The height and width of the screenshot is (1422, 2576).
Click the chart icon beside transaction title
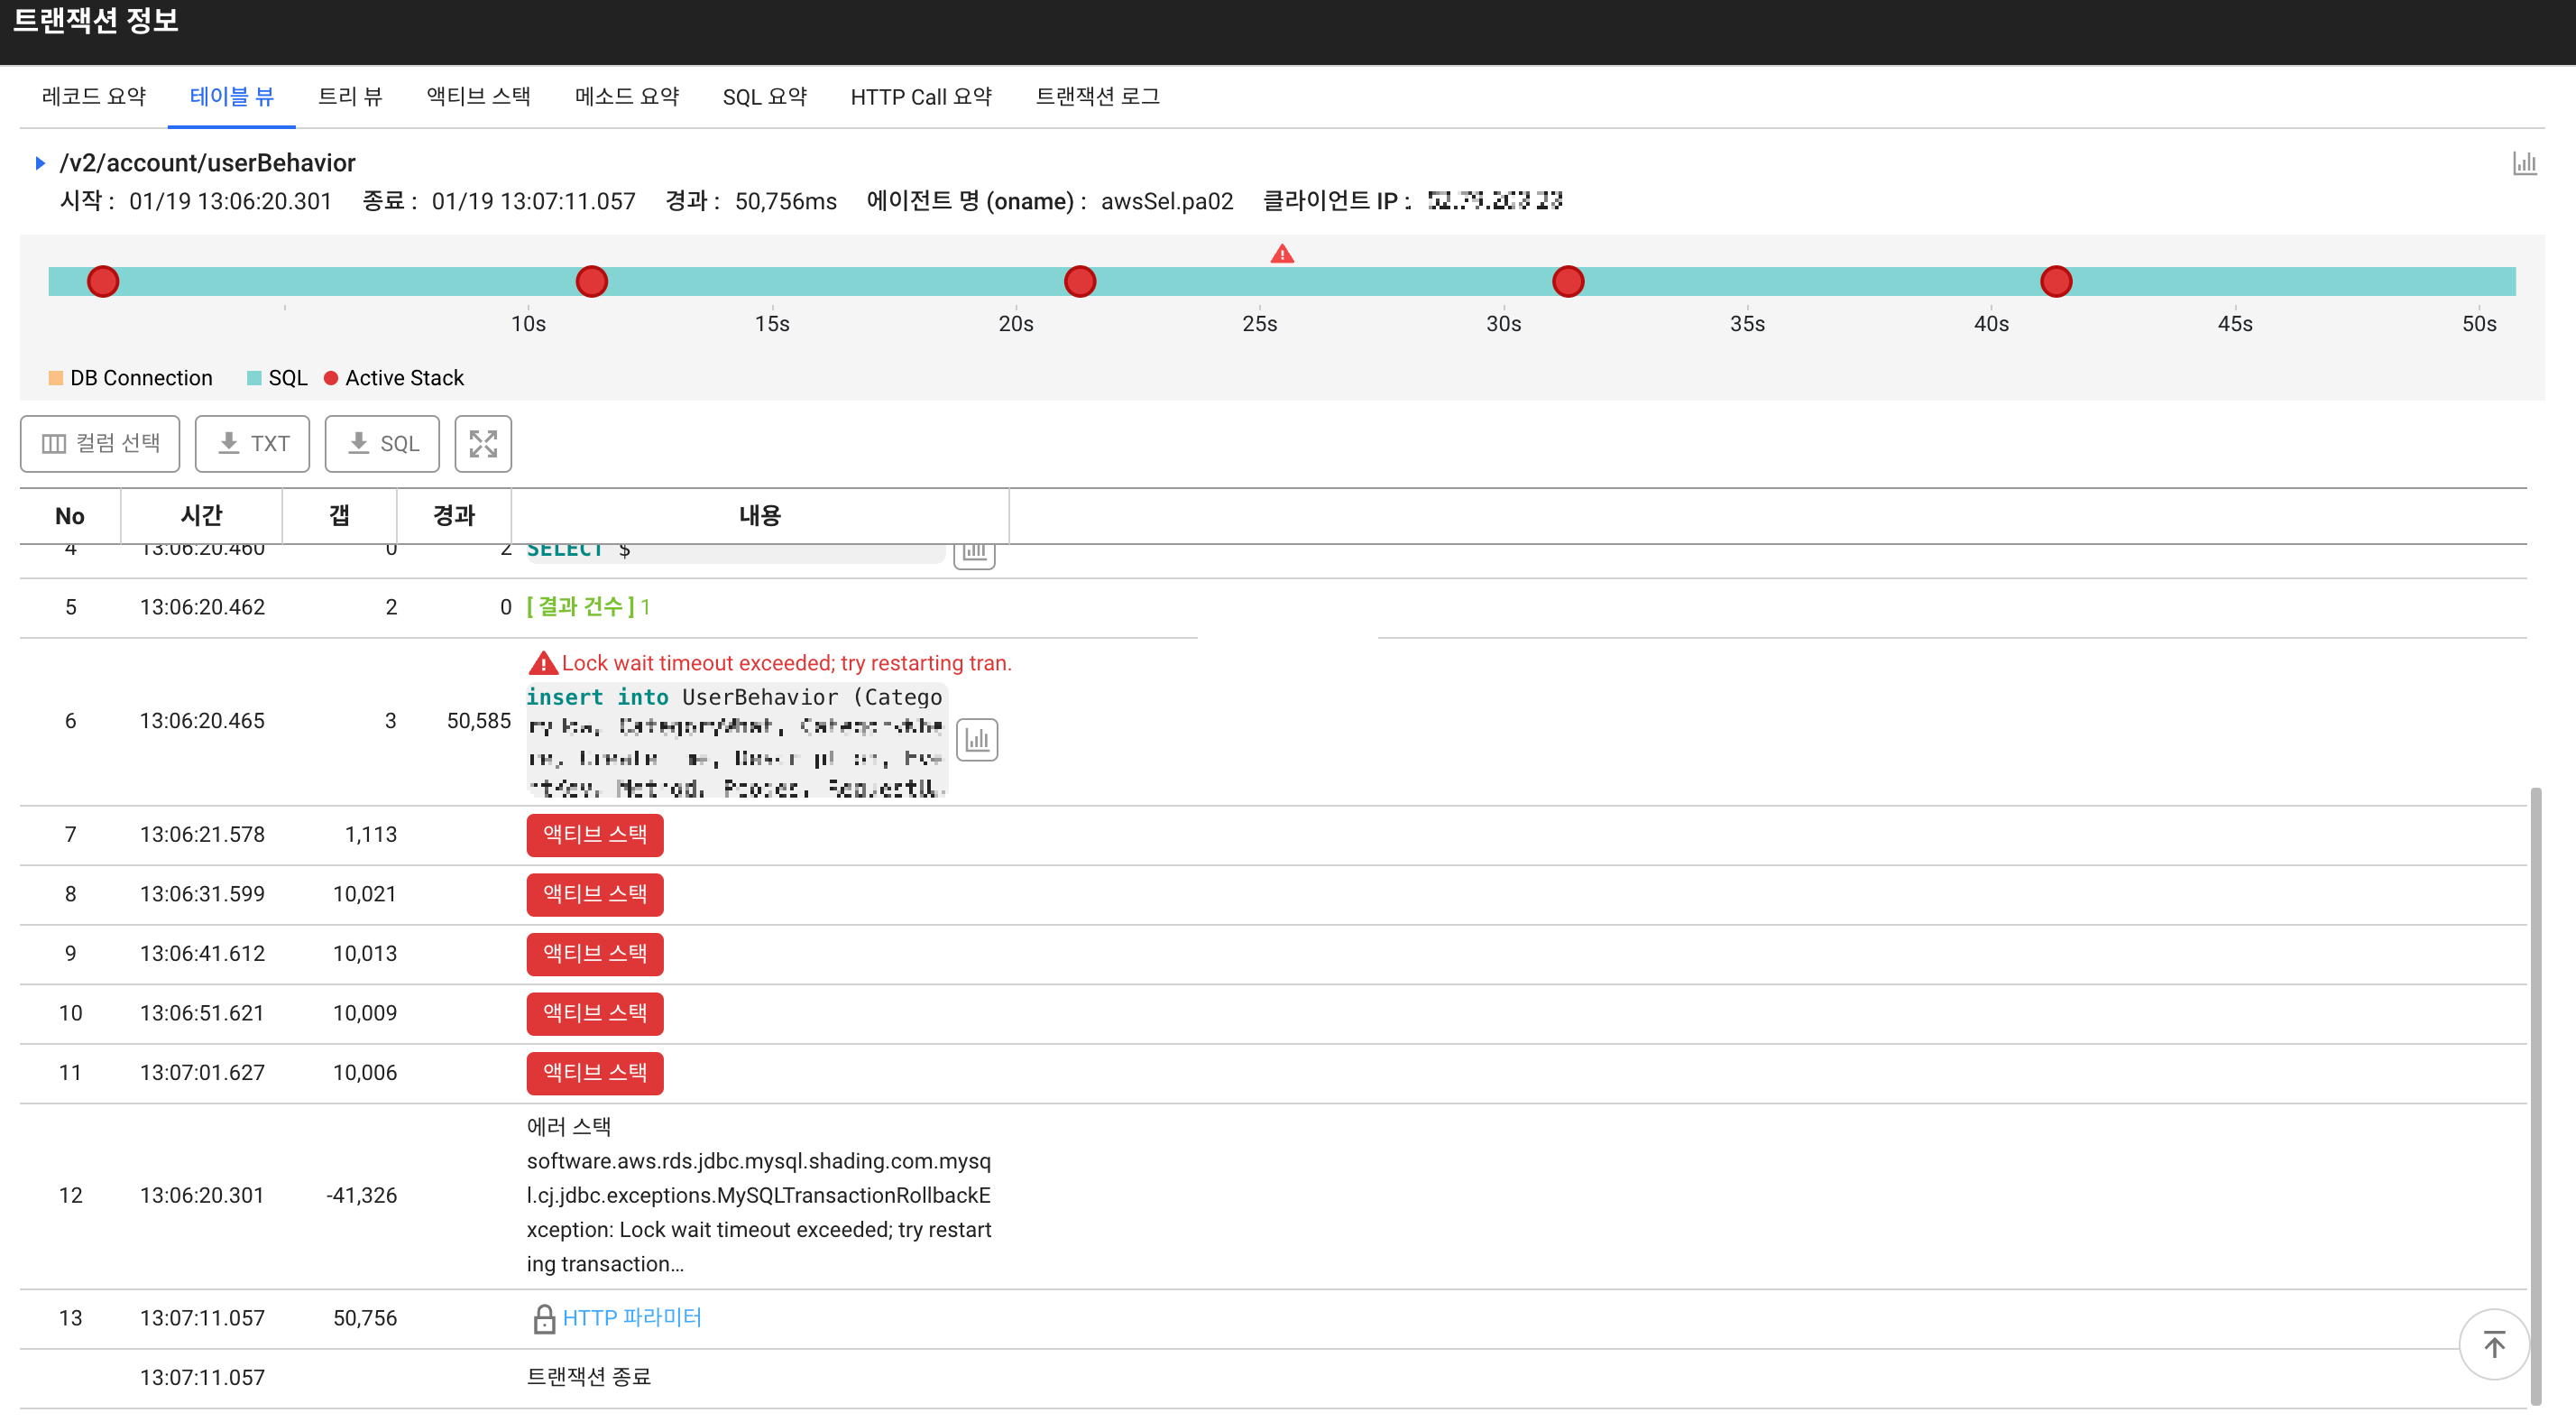point(2524,163)
